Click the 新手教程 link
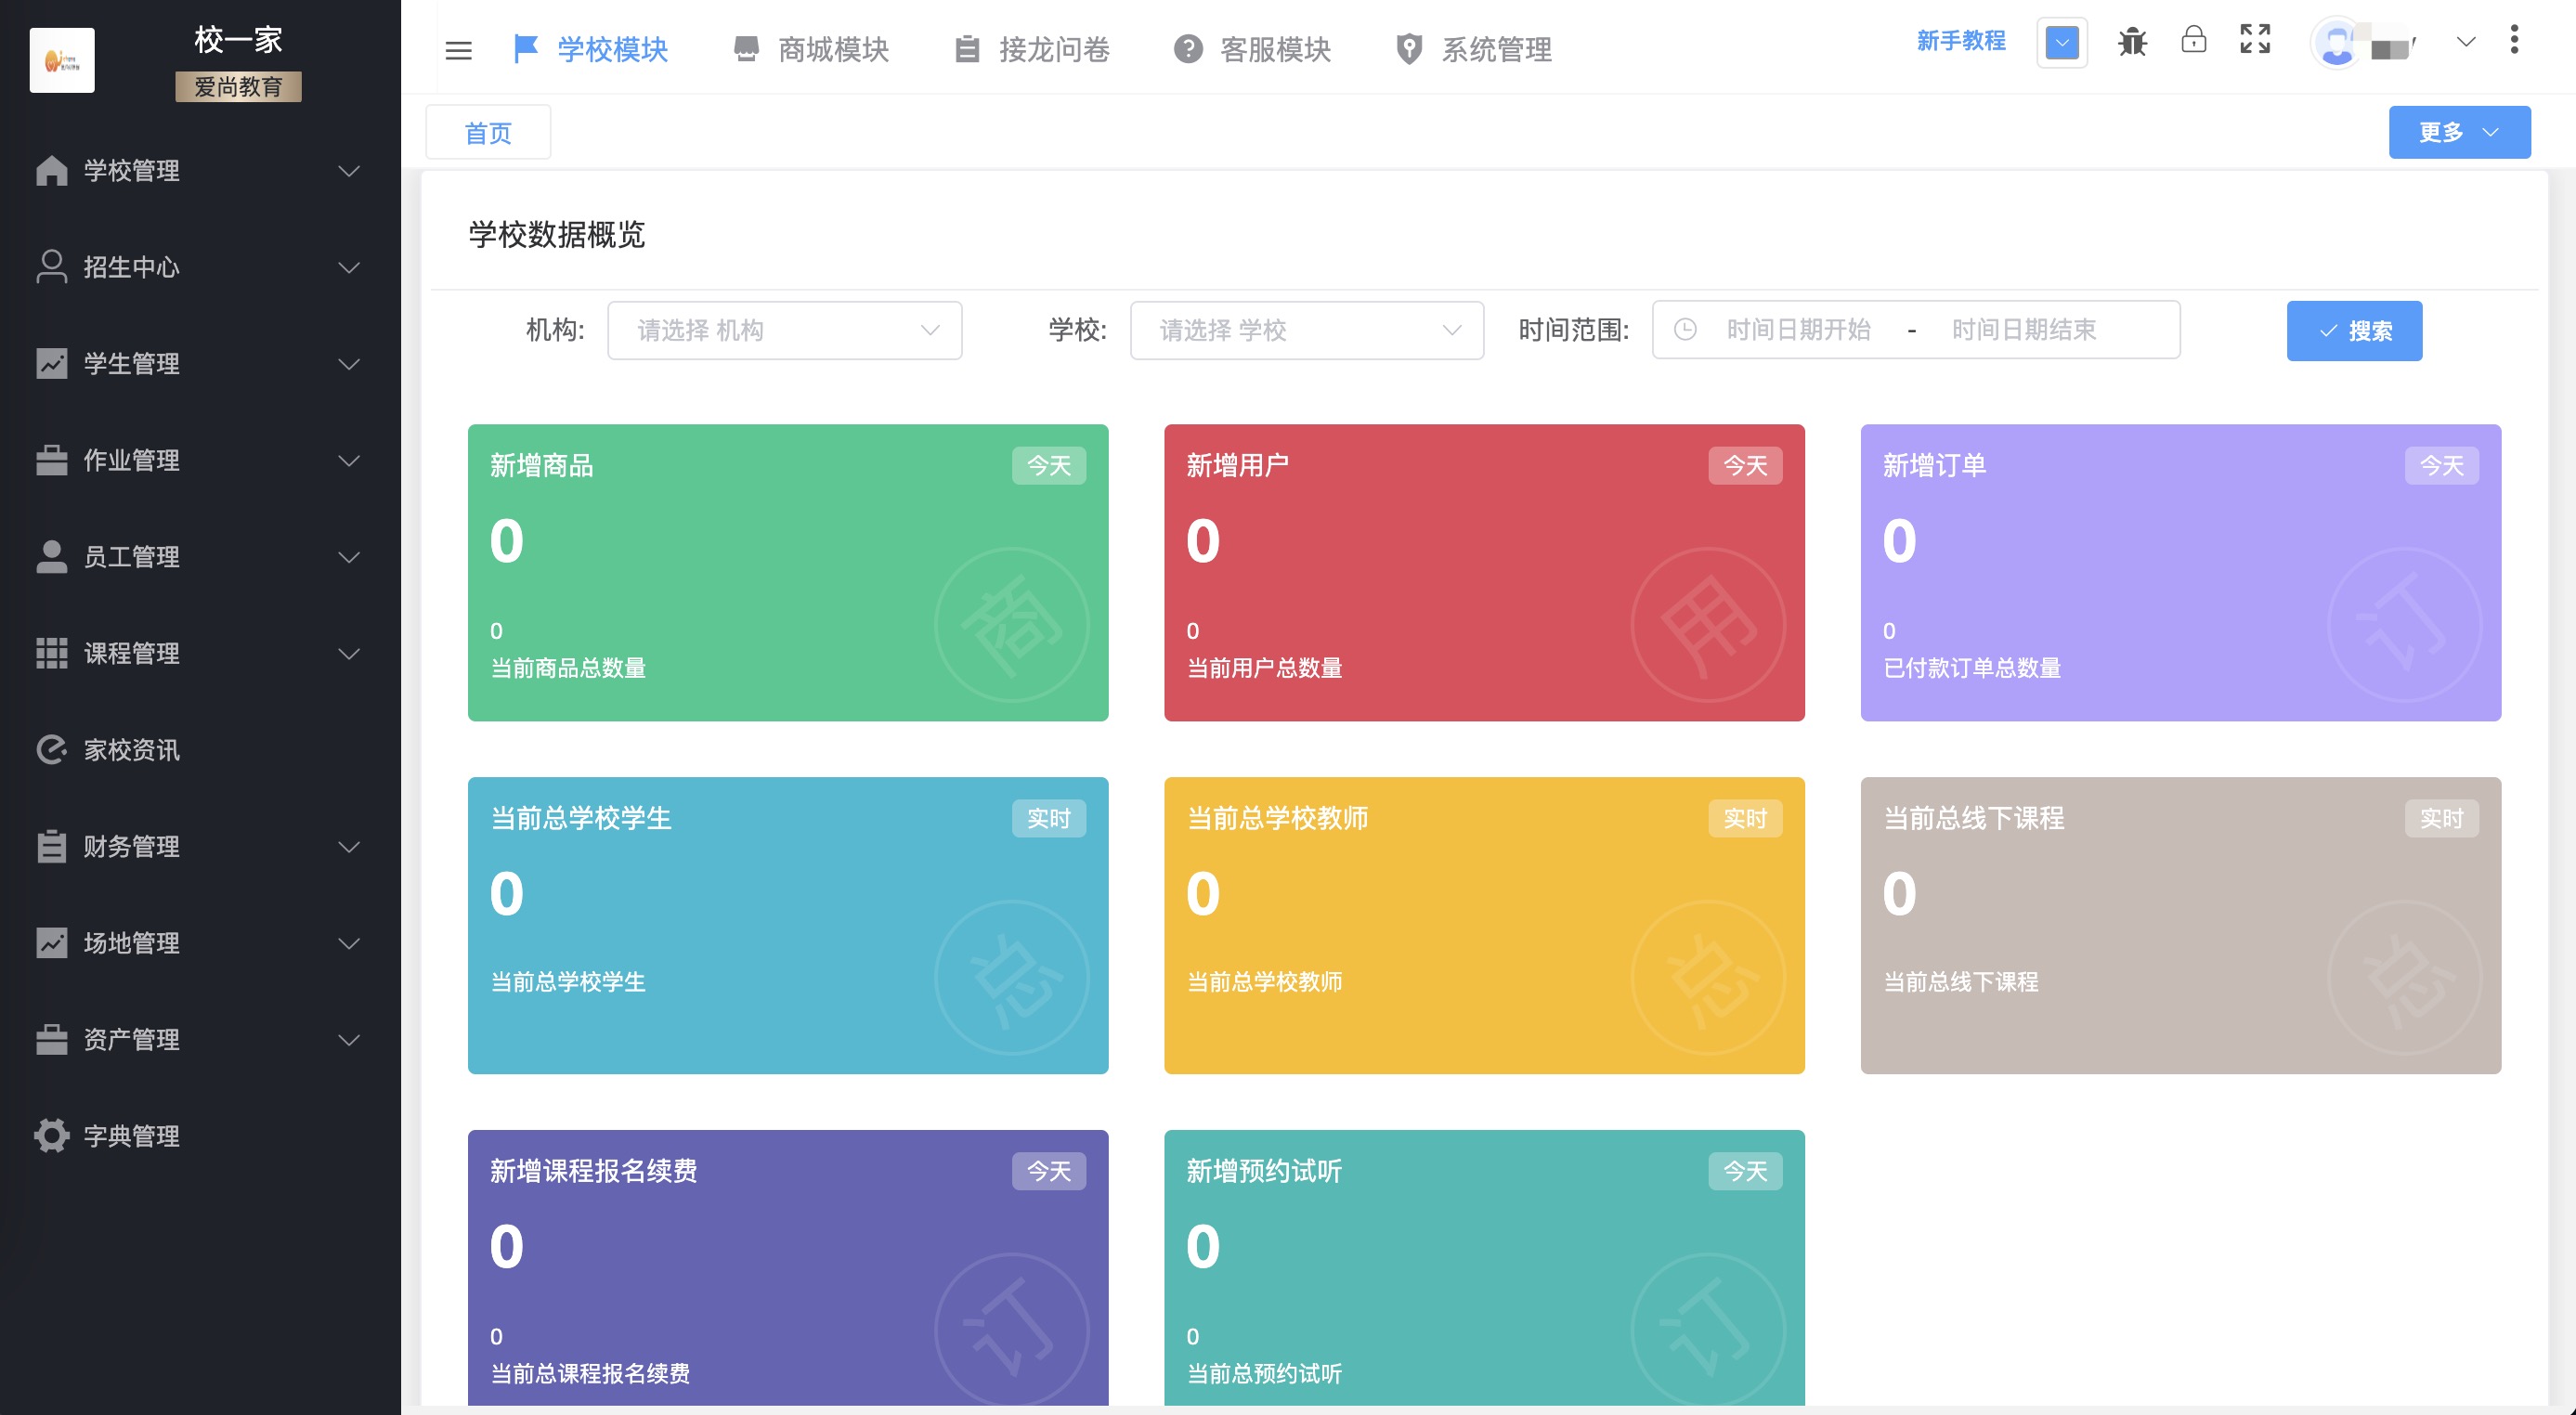Image resolution: width=2576 pixels, height=1415 pixels. (1961, 42)
